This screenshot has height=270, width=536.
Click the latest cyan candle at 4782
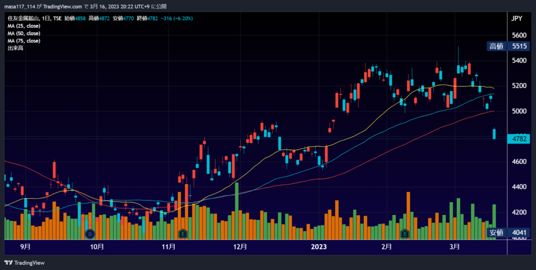click(494, 134)
